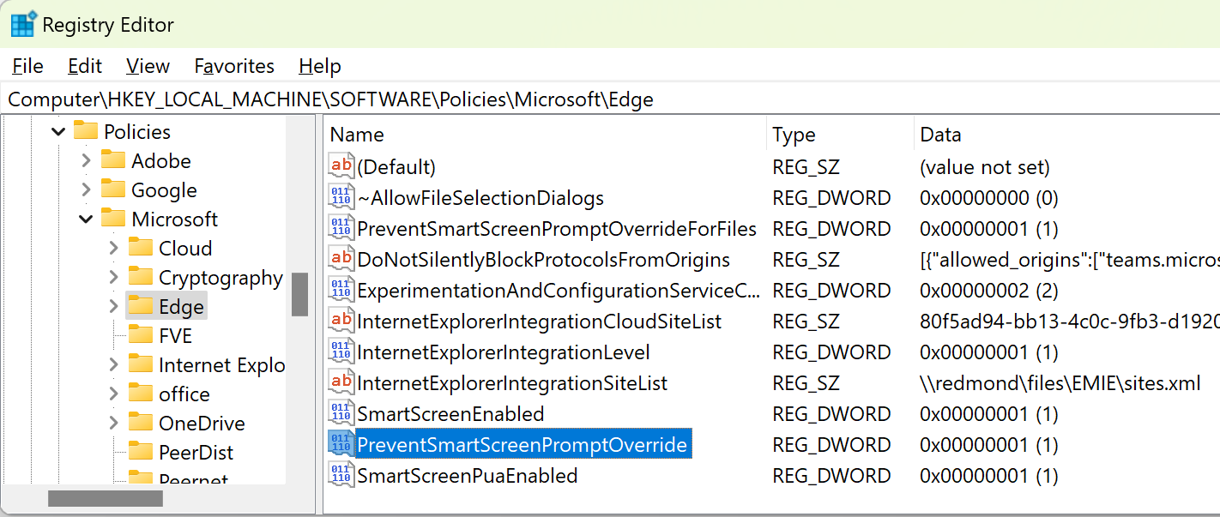This screenshot has height=517, width=1220.
Task: Click the OneDrive folder icon in tree
Action: pyautogui.click(x=140, y=423)
